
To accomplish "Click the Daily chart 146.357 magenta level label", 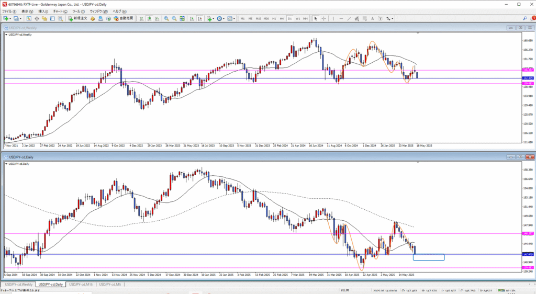I will point(528,233).
